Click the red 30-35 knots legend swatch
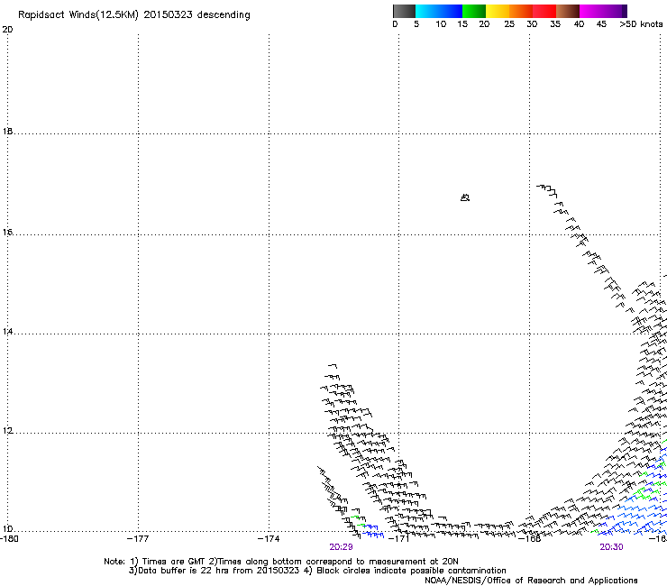667x586 pixels. 544,11
